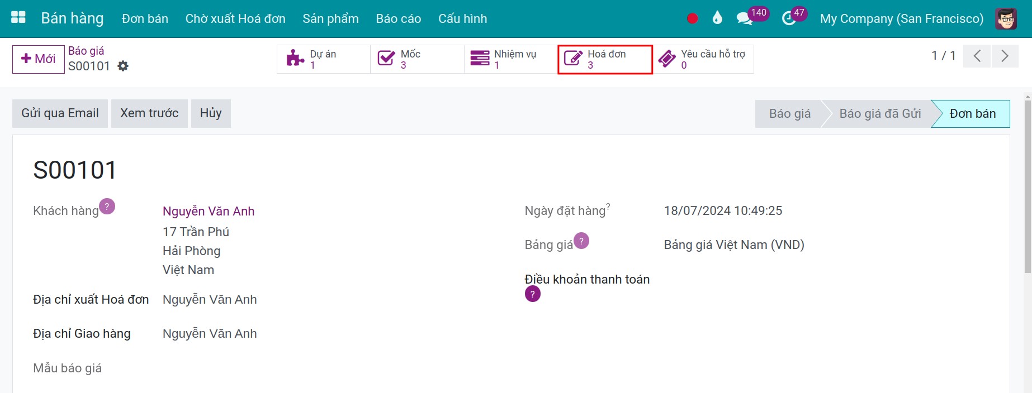Screen dimensions: 1032x393
Task: Open Sản phẩm menu
Action: (330, 18)
